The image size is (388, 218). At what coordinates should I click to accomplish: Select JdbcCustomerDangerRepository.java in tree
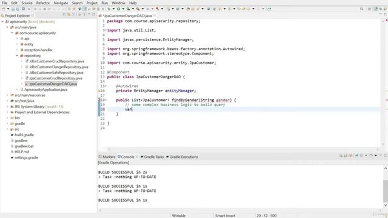tap(59, 67)
